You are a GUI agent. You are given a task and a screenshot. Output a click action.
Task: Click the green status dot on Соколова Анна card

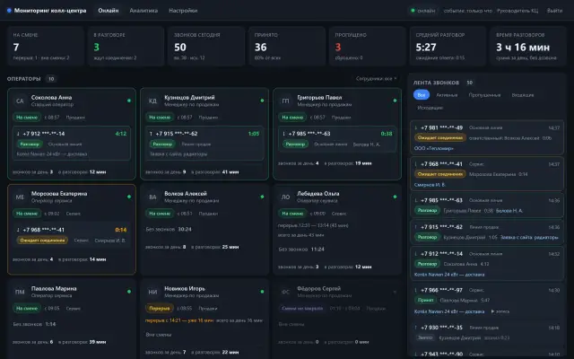point(129,101)
